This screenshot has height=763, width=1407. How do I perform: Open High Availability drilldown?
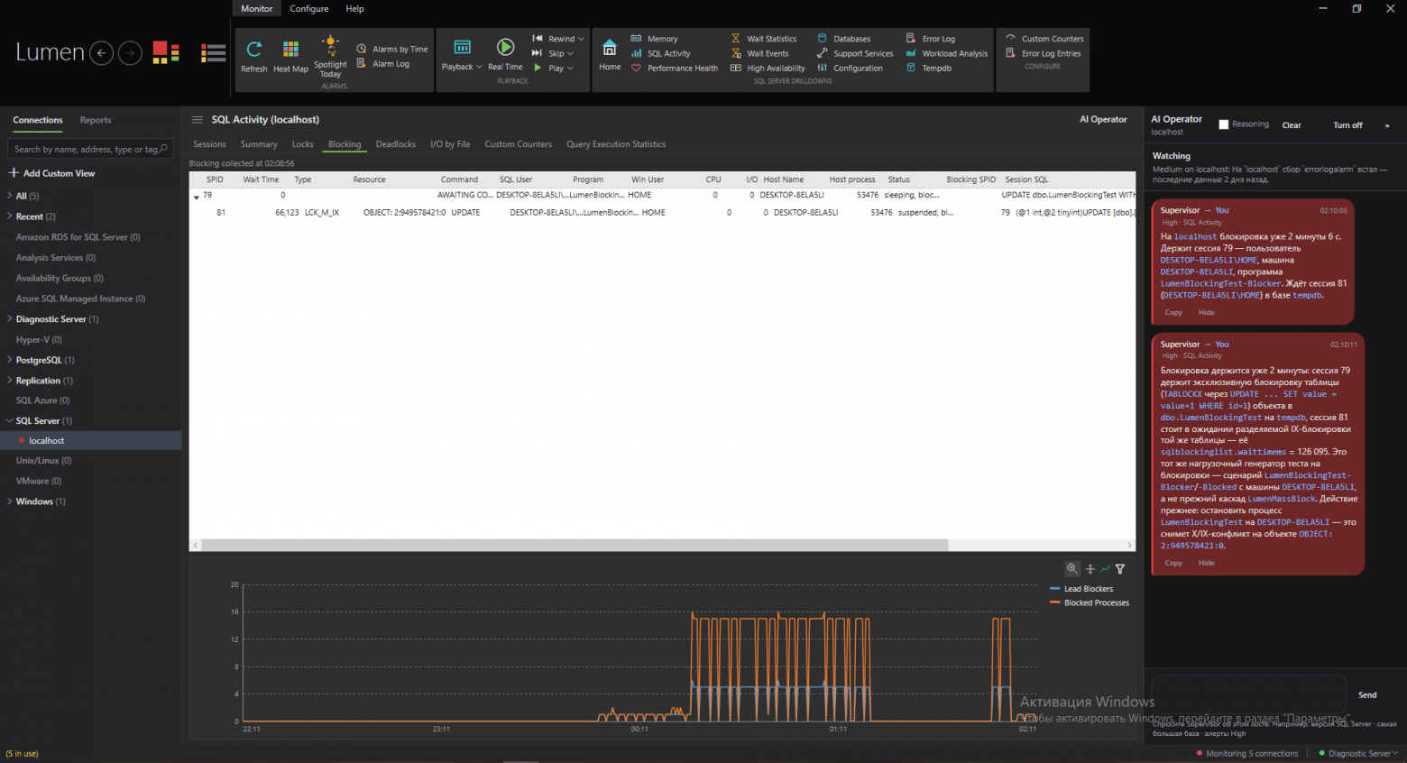click(768, 68)
